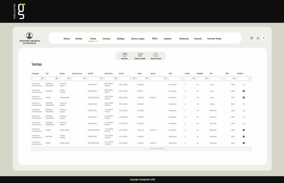Viewport: 284px width, 183px height.
Task: Open settings with the gear icon
Action: point(252,38)
